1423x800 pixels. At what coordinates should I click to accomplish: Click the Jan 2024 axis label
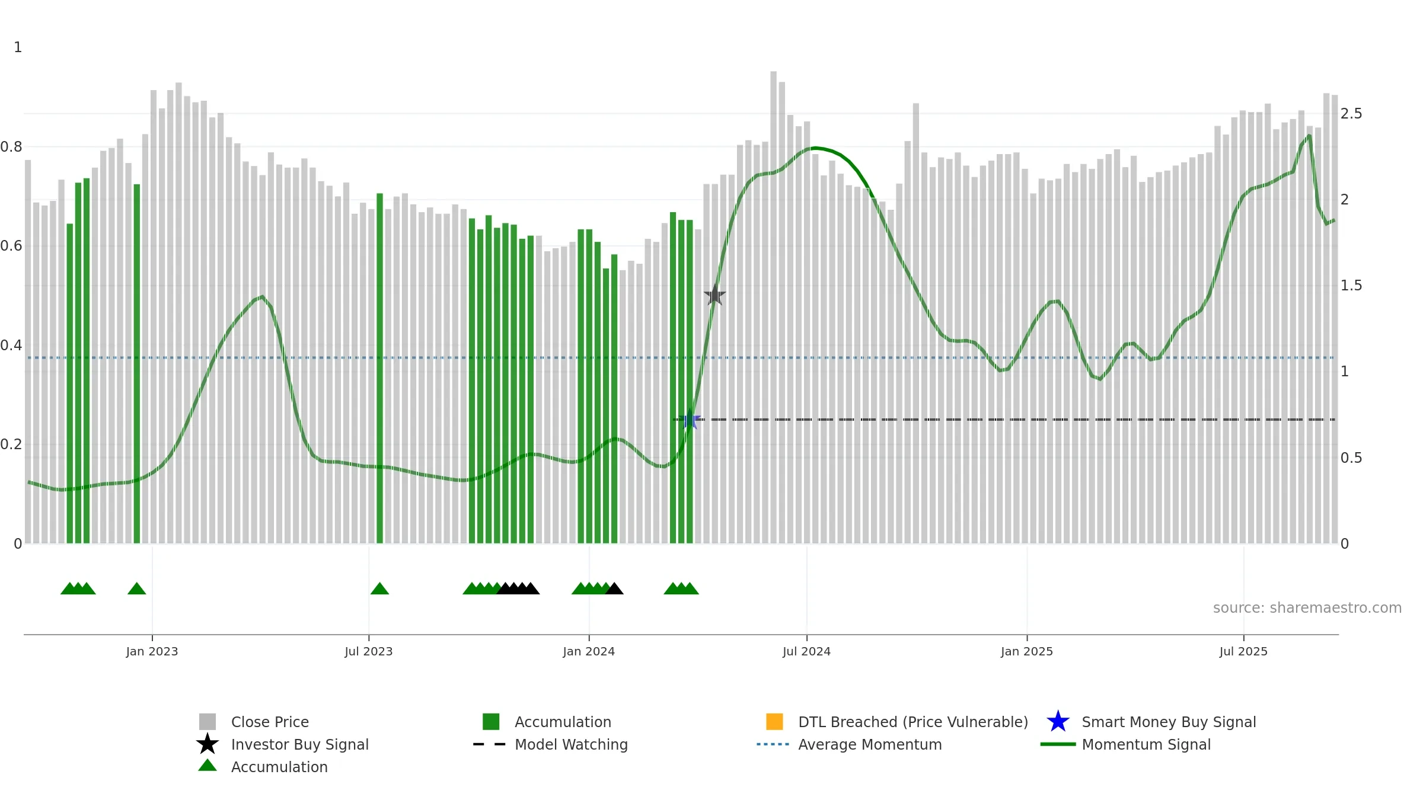[589, 652]
